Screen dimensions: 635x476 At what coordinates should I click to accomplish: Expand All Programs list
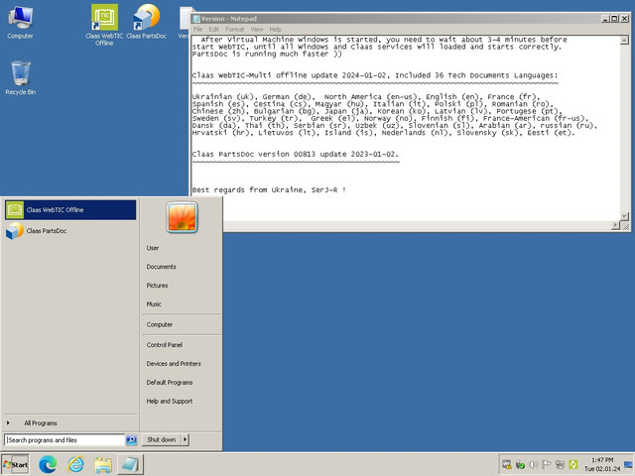70,423
